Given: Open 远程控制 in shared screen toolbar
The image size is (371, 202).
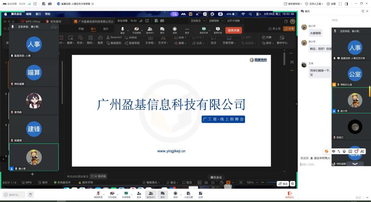Looking at the screenshot, I should click(x=214, y=21).
